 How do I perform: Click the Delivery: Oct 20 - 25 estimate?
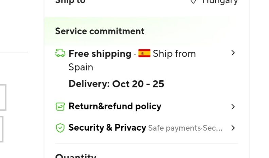[116, 84]
